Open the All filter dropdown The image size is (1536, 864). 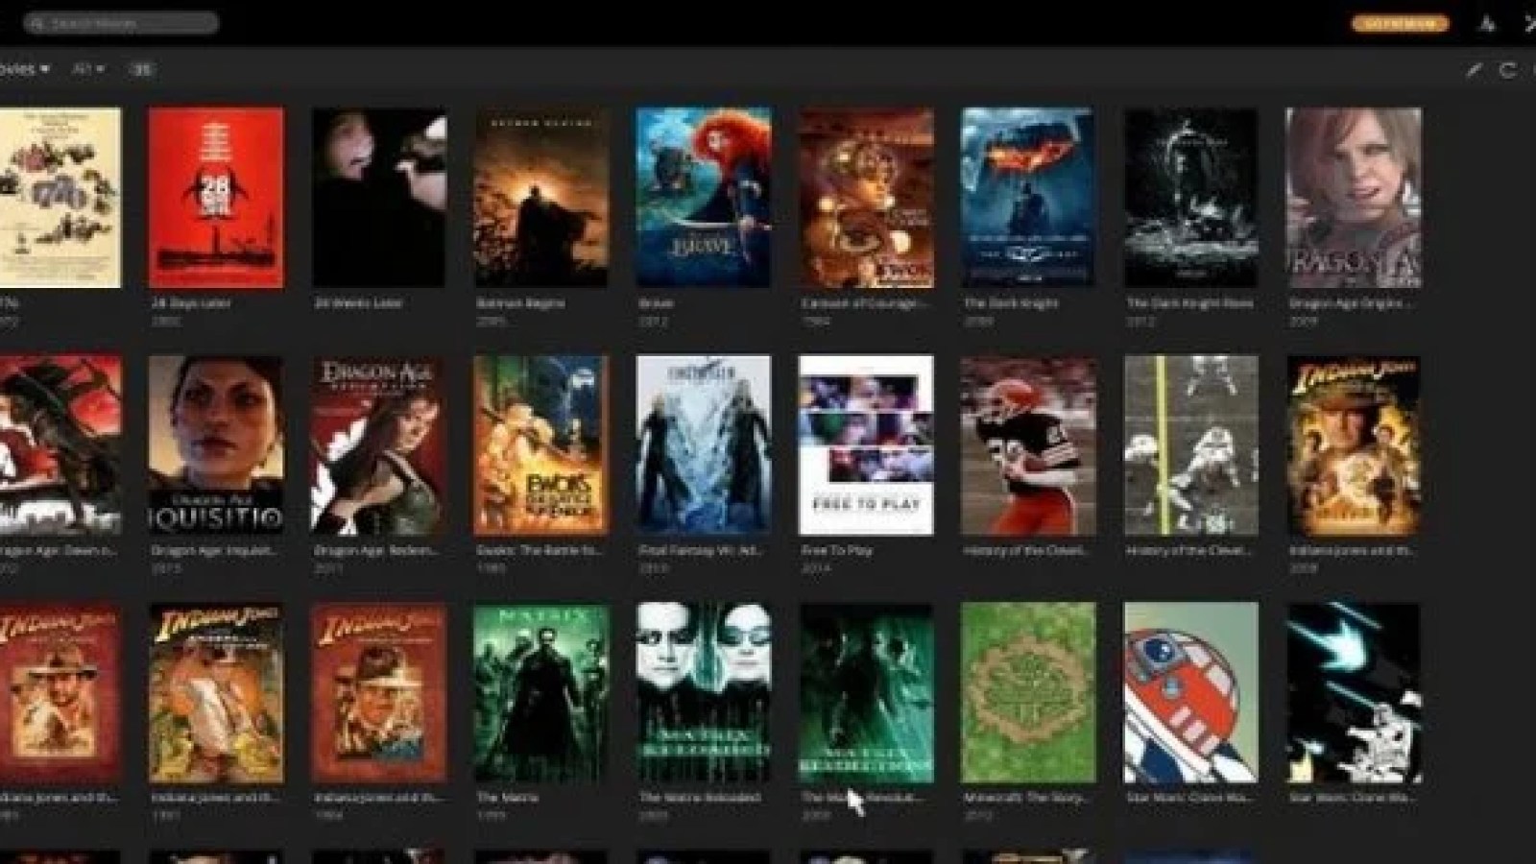pos(84,69)
